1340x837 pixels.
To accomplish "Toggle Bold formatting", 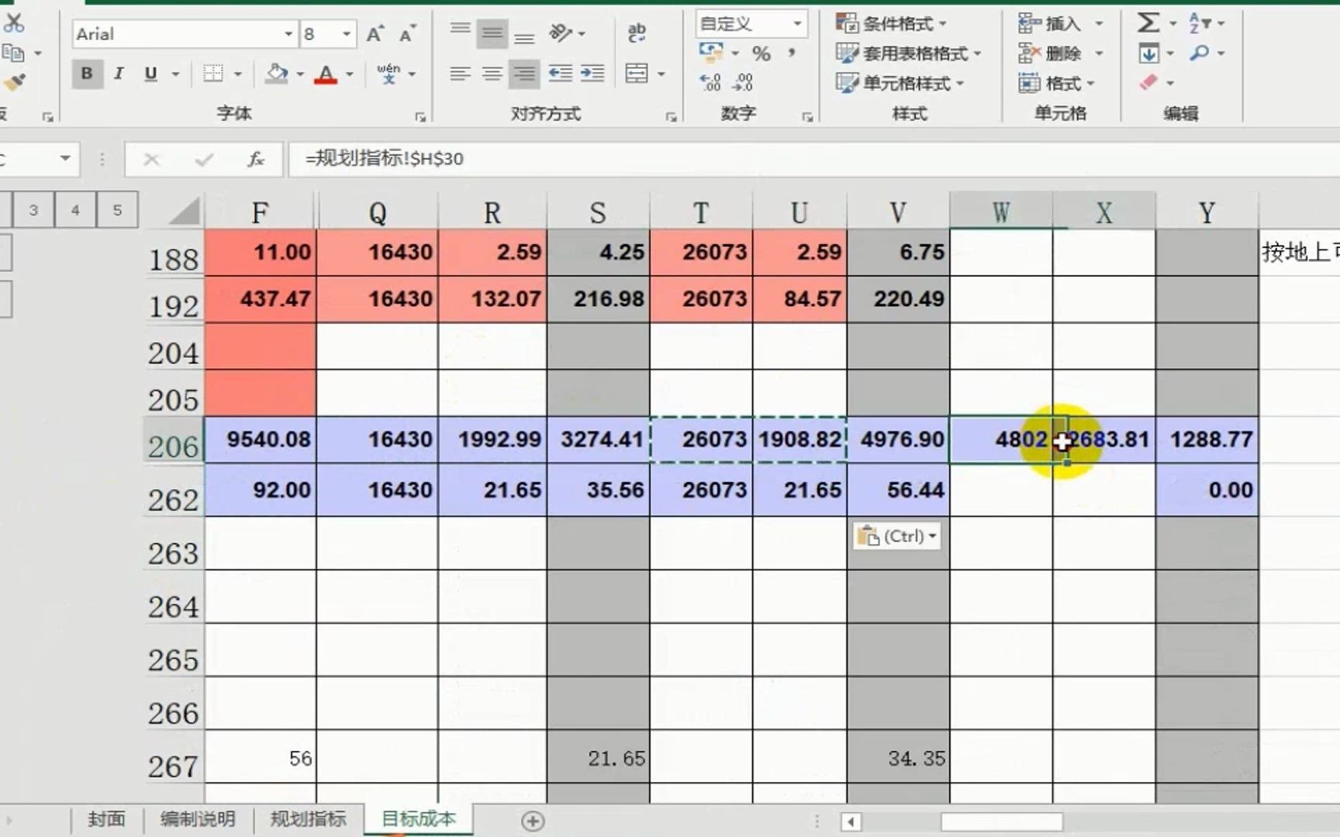I will coord(87,74).
